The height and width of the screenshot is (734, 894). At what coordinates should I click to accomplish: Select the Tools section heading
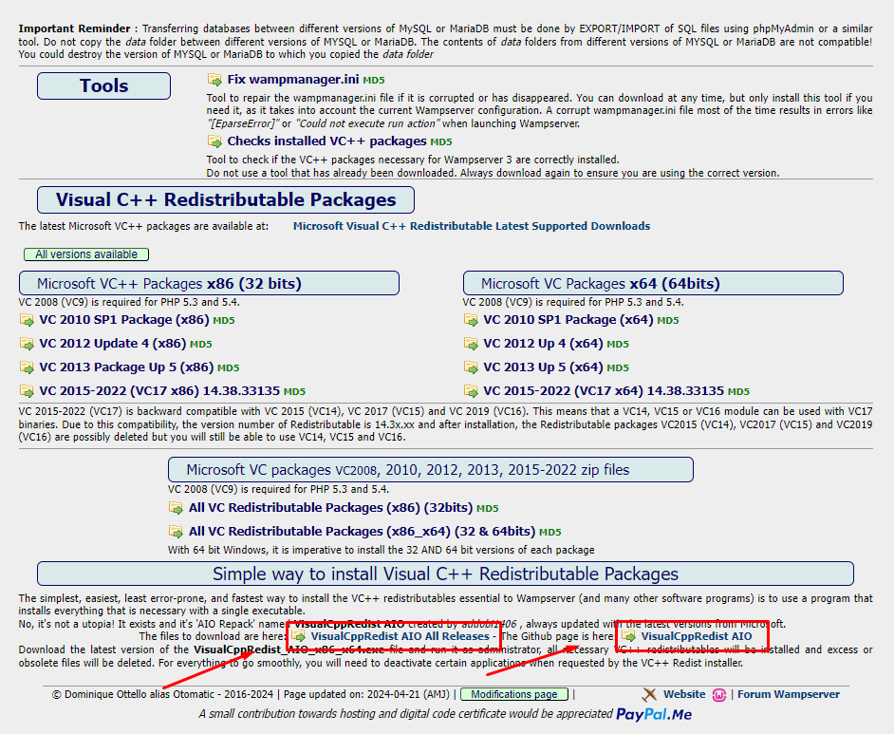tap(103, 86)
